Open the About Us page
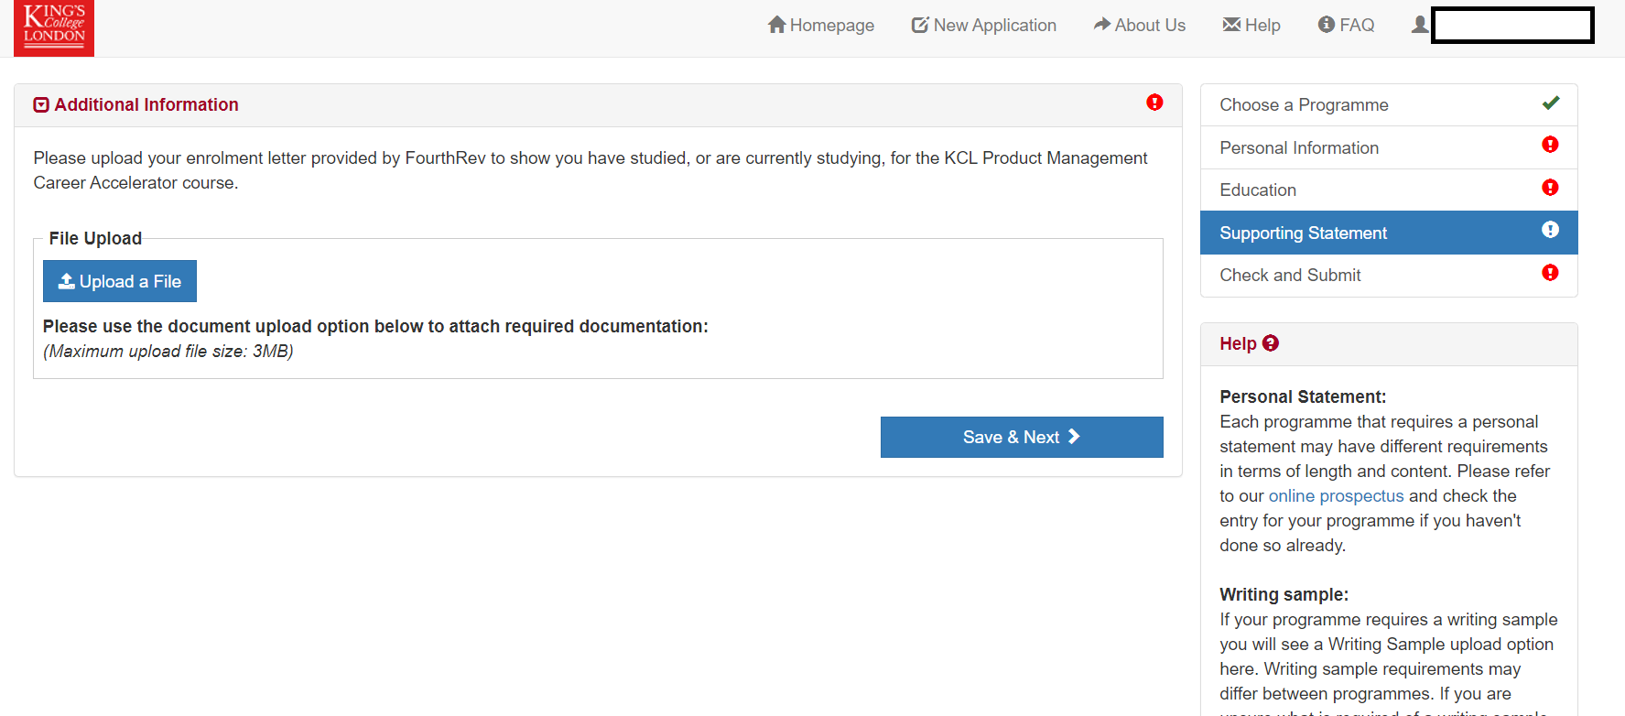 pyautogui.click(x=1139, y=26)
